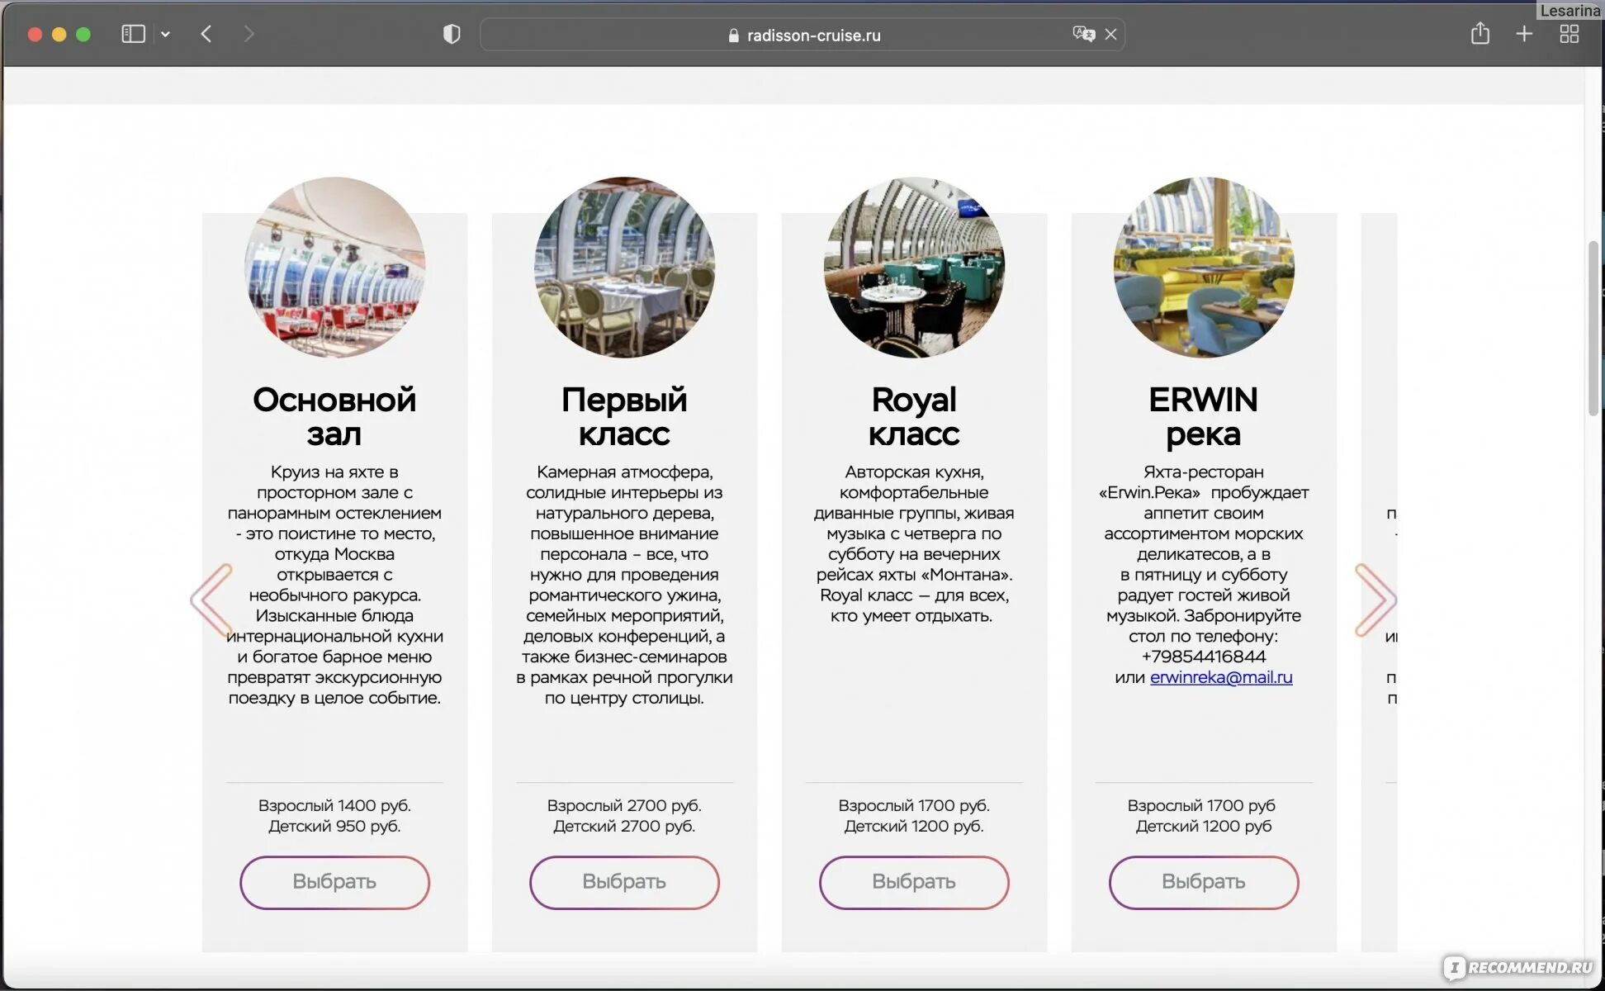The width and height of the screenshot is (1605, 991).
Task: Grab the page vertical scrollbar thumb
Action: tap(1593, 329)
